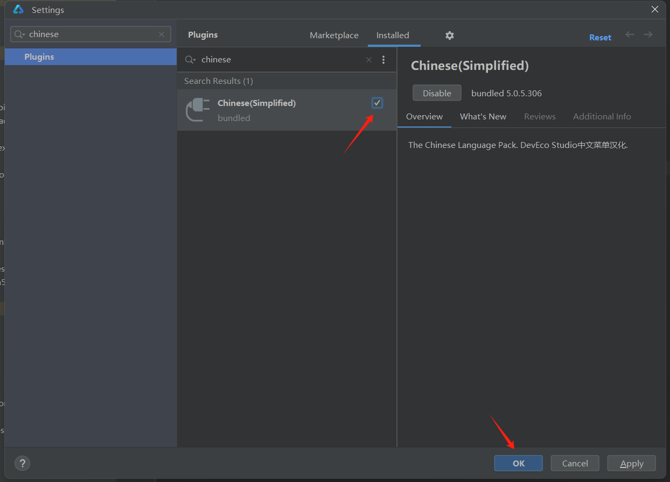Click the Chinese(Simplified) details heading
Image resolution: width=670 pixels, height=482 pixels.
pyautogui.click(x=470, y=66)
